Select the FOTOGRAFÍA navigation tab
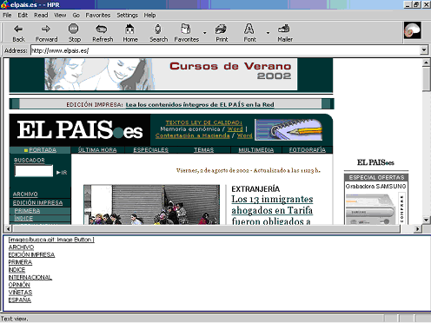Screen dimensions: 431x323 tap(308, 150)
